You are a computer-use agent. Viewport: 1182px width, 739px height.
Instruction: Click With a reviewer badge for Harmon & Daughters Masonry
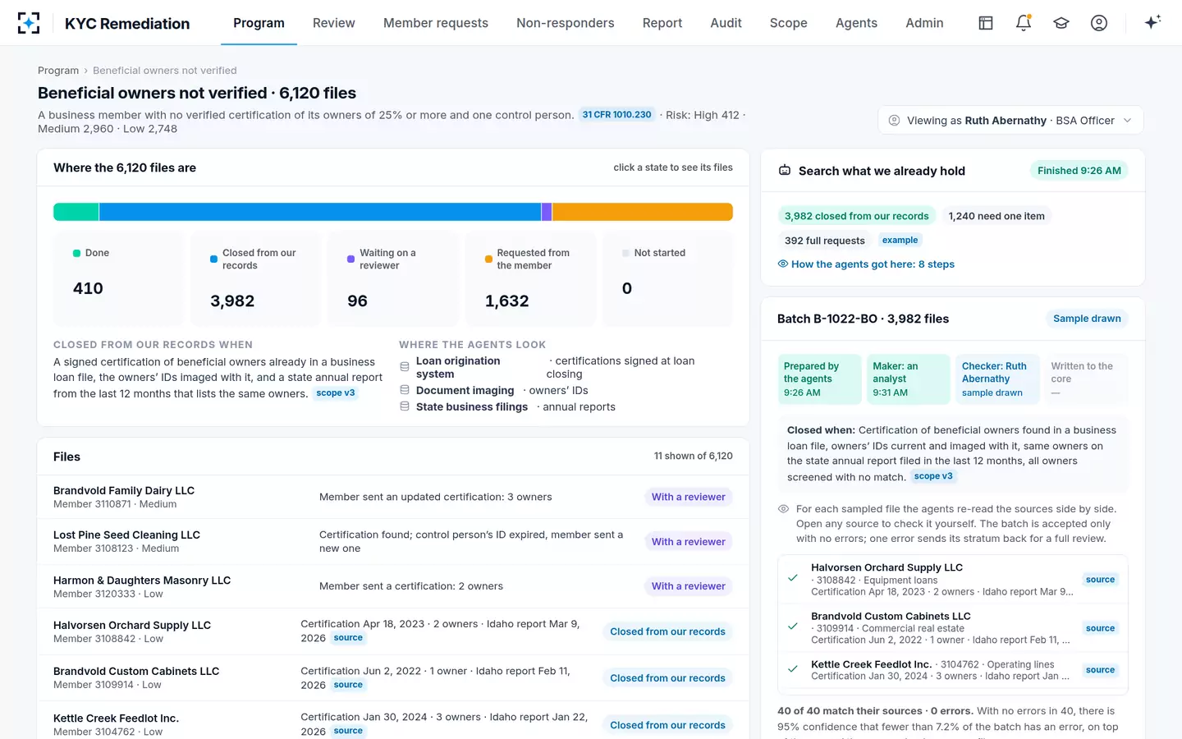point(689,586)
